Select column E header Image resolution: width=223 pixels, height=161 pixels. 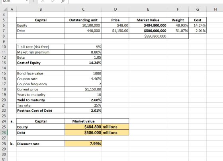pyautogui.click(x=148, y=10)
